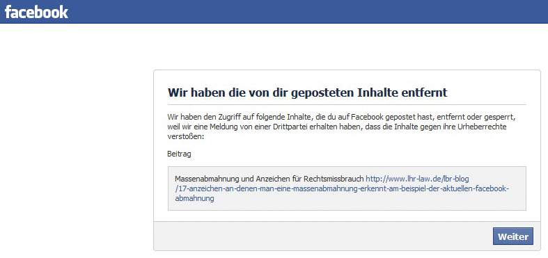Viewport: 548px width, 258px height.
Task: Select the dialog heading 'Wir haben die von dir geposteten Inhalte entfernt'
Action: (308, 92)
